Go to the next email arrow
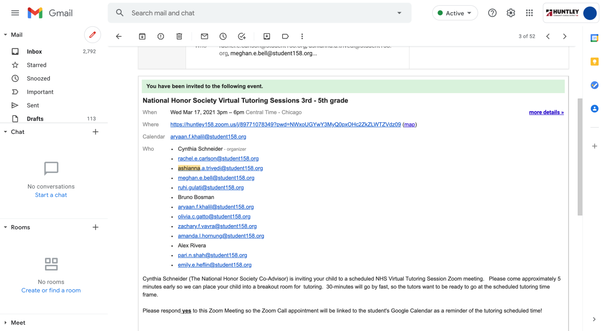Viewport: 606px width, 331px height. pos(564,36)
